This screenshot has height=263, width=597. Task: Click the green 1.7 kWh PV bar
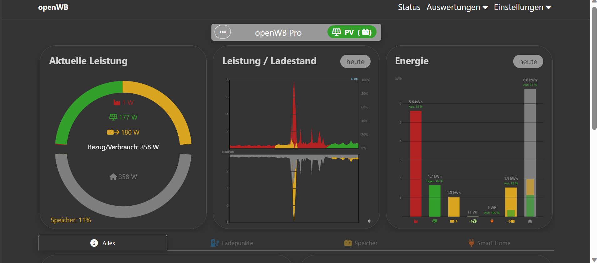[435, 201]
